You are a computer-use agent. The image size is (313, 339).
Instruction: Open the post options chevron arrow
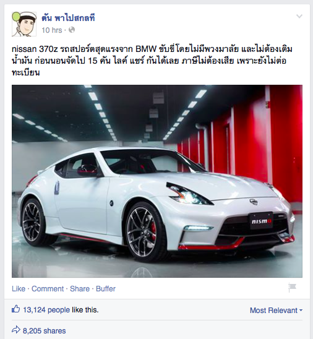point(299,16)
